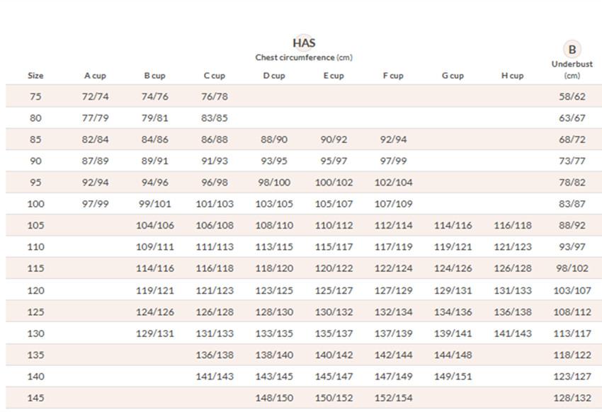The height and width of the screenshot is (412, 602).
Task: Click the 83/85 cell in size 80 row
Action: (215, 118)
